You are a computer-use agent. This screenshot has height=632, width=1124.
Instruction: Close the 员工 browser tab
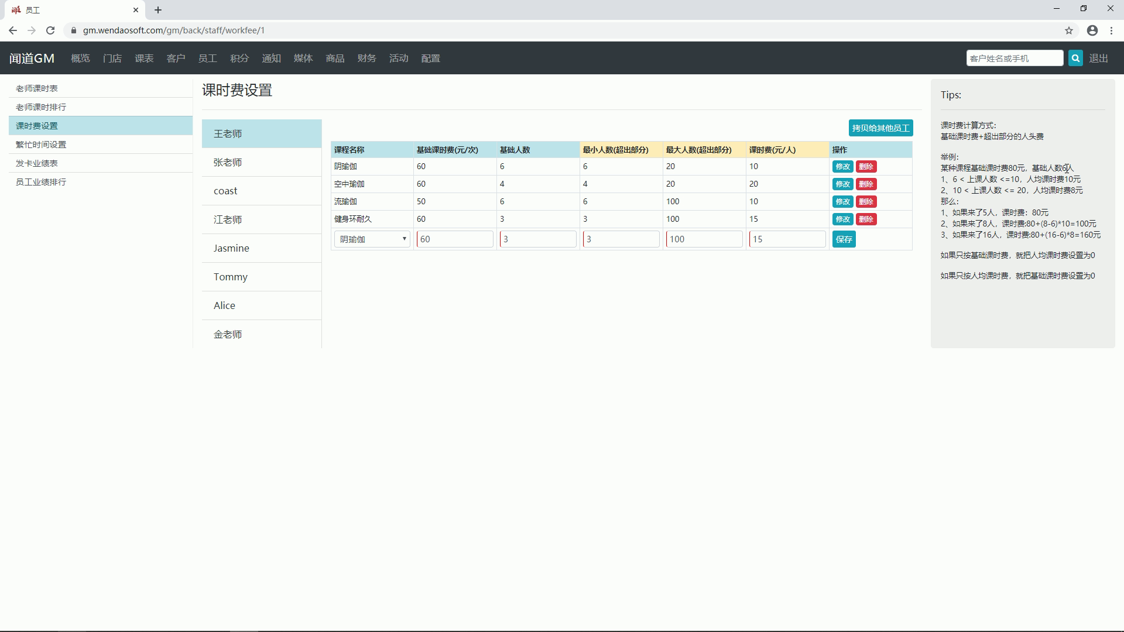(x=136, y=10)
